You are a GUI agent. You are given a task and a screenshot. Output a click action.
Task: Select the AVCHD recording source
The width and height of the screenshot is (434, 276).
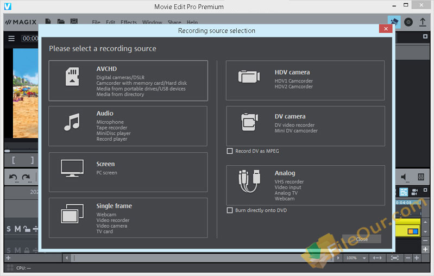[128, 80]
